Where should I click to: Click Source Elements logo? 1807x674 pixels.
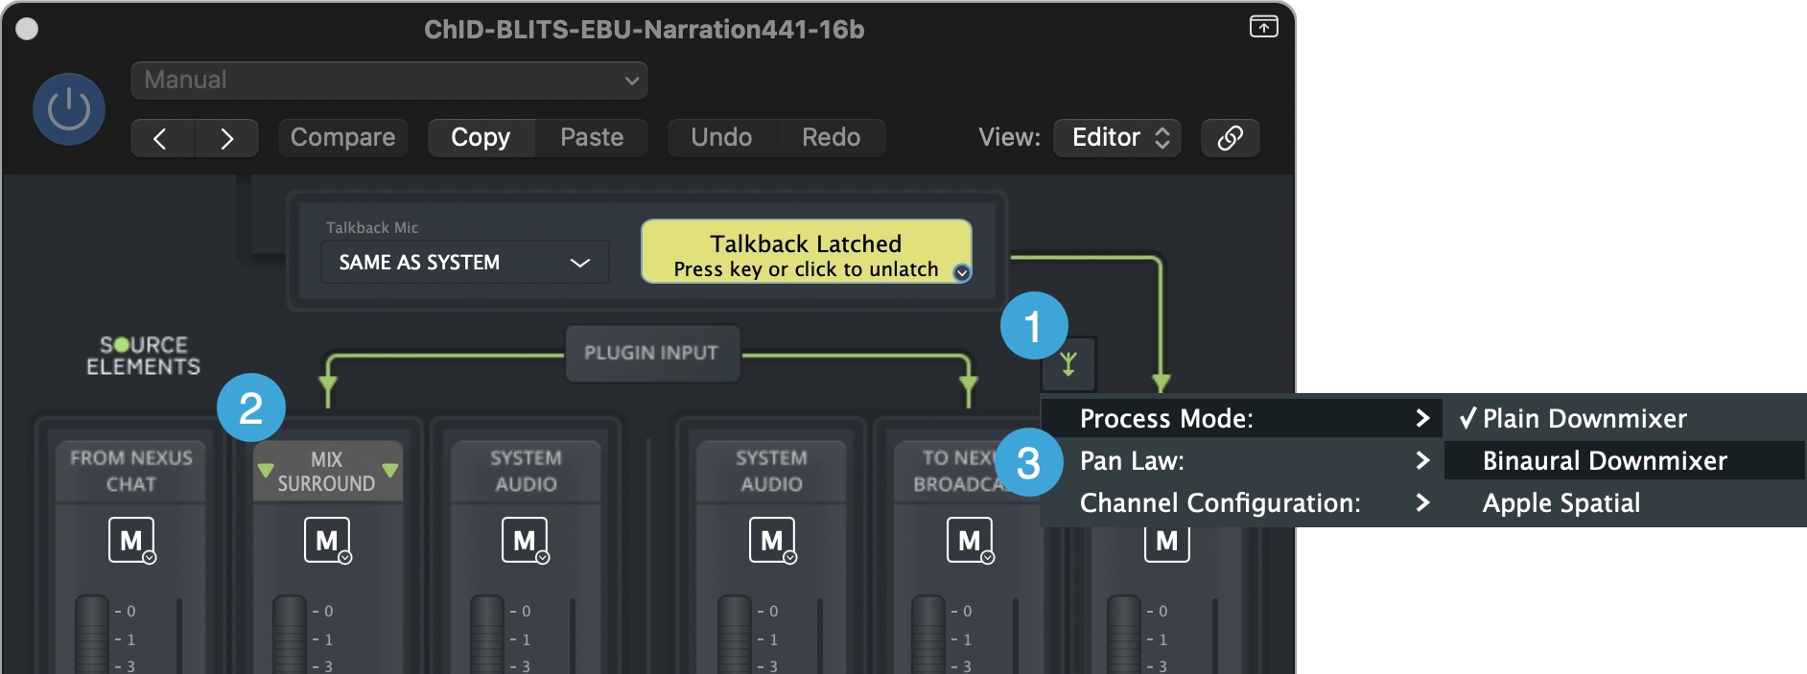click(144, 356)
